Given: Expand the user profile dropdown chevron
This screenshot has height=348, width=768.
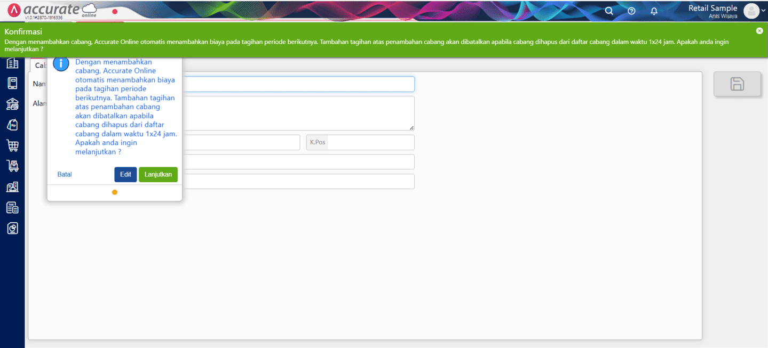Looking at the screenshot, I should (x=763, y=11).
